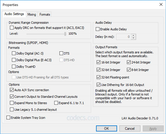
Task: Click the Dynamic Range Compression group label
Action: click(29, 23)
